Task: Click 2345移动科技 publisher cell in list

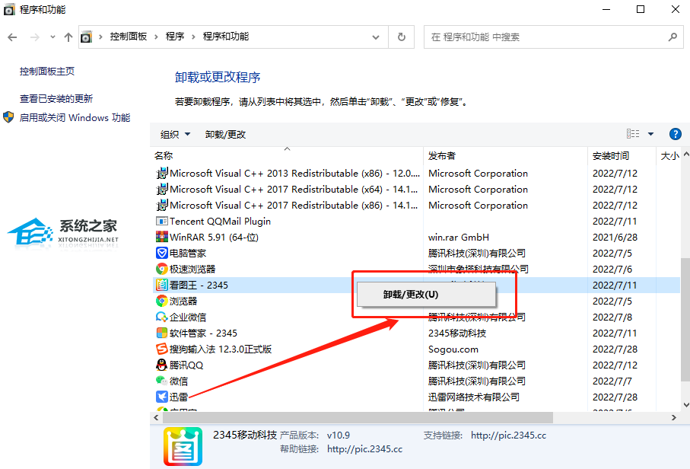Action: 457,333
